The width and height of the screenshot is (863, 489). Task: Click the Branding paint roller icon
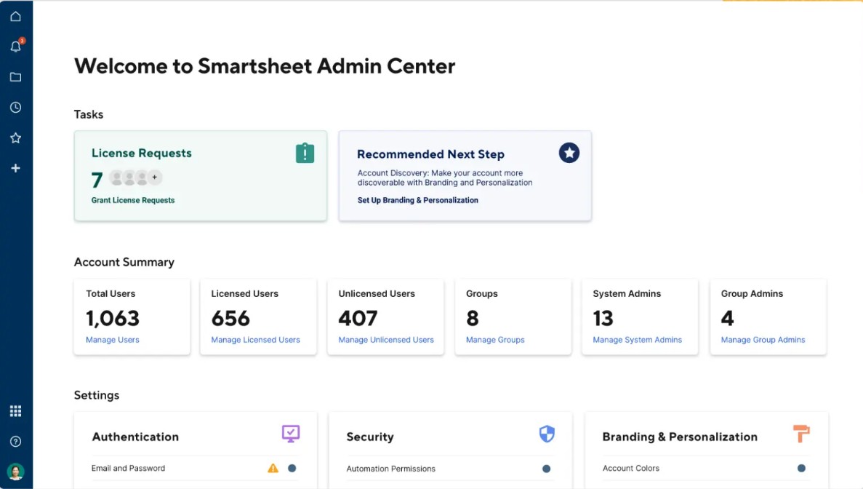[x=800, y=432]
